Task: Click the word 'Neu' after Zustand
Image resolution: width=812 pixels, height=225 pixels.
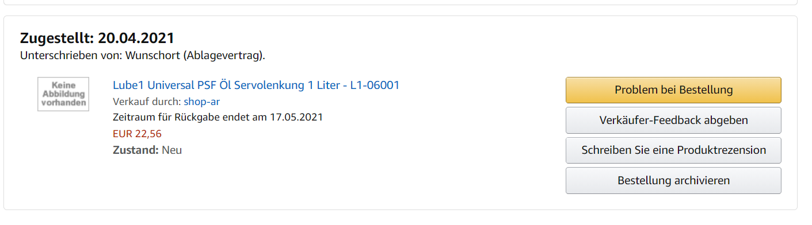Action: pyautogui.click(x=172, y=150)
